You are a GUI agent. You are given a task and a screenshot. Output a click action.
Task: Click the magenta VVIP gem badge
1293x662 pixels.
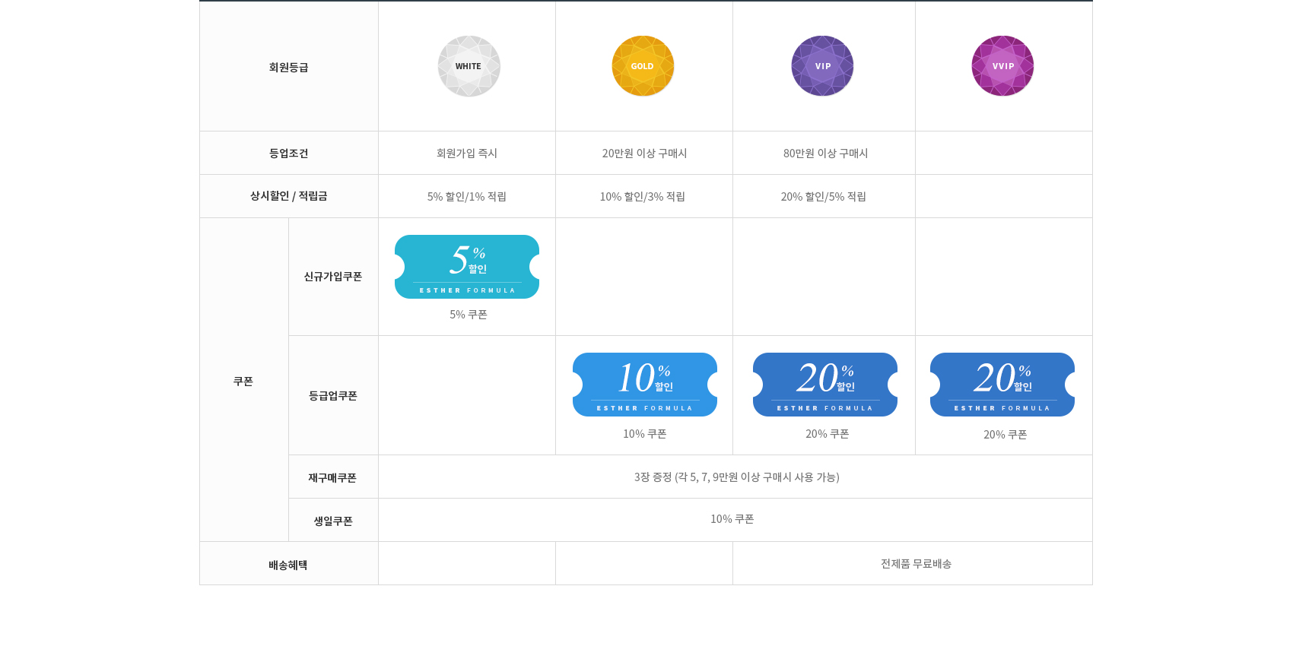pyautogui.click(x=1002, y=66)
